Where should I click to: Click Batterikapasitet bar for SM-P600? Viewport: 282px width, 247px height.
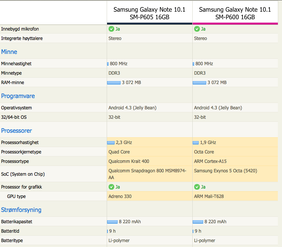click(x=198, y=222)
